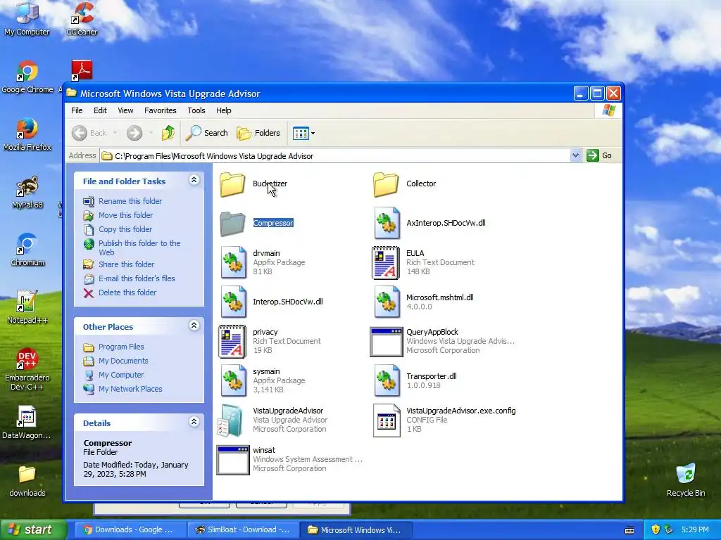Click Delete this folder link
The height and width of the screenshot is (540, 721).
pos(127,293)
